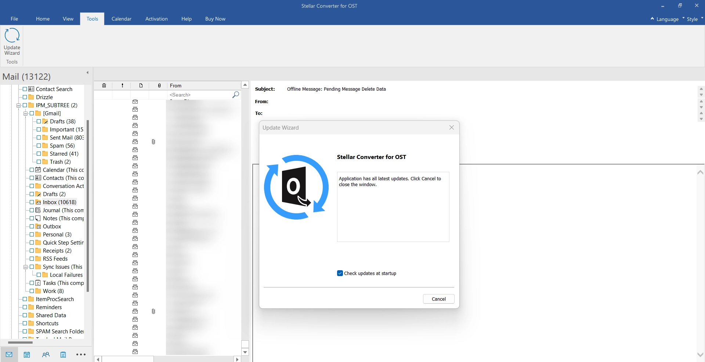Select the ItemProcSearch folder
Image resolution: width=705 pixels, height=362 pixels.
click(x=55, y=299)
